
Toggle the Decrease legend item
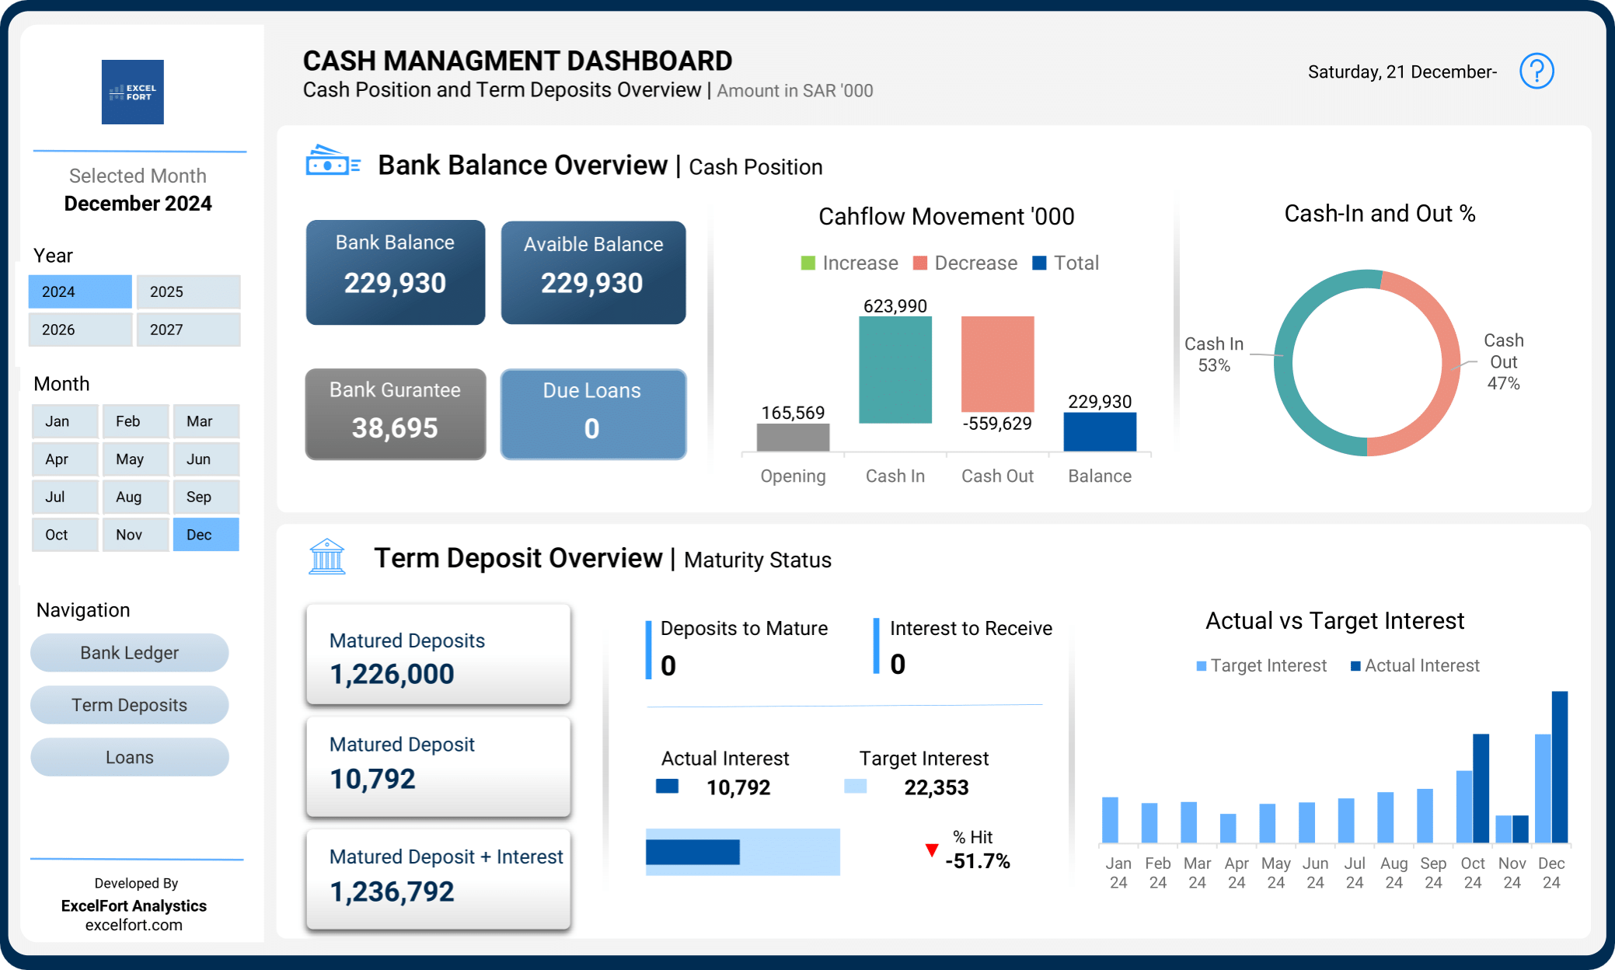(x=964, y=263)
